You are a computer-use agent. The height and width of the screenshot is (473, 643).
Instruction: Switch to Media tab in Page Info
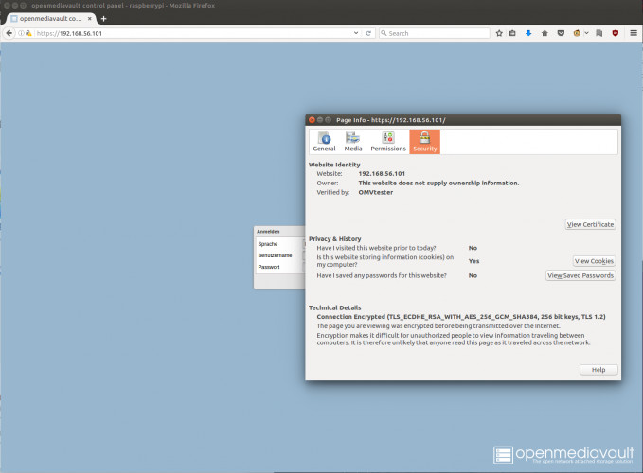[x=353, y=142]
